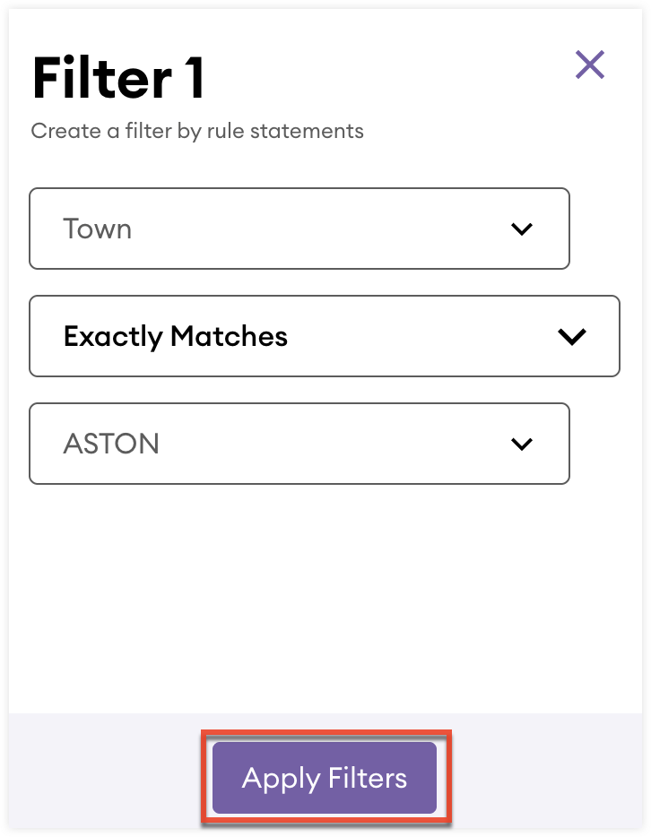651x837 pixels.
Task: Click the chevron on the Town field
Action: pyautogui.click(x=521, y=229)
